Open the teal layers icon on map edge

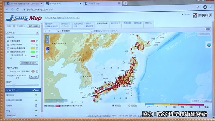209,45
